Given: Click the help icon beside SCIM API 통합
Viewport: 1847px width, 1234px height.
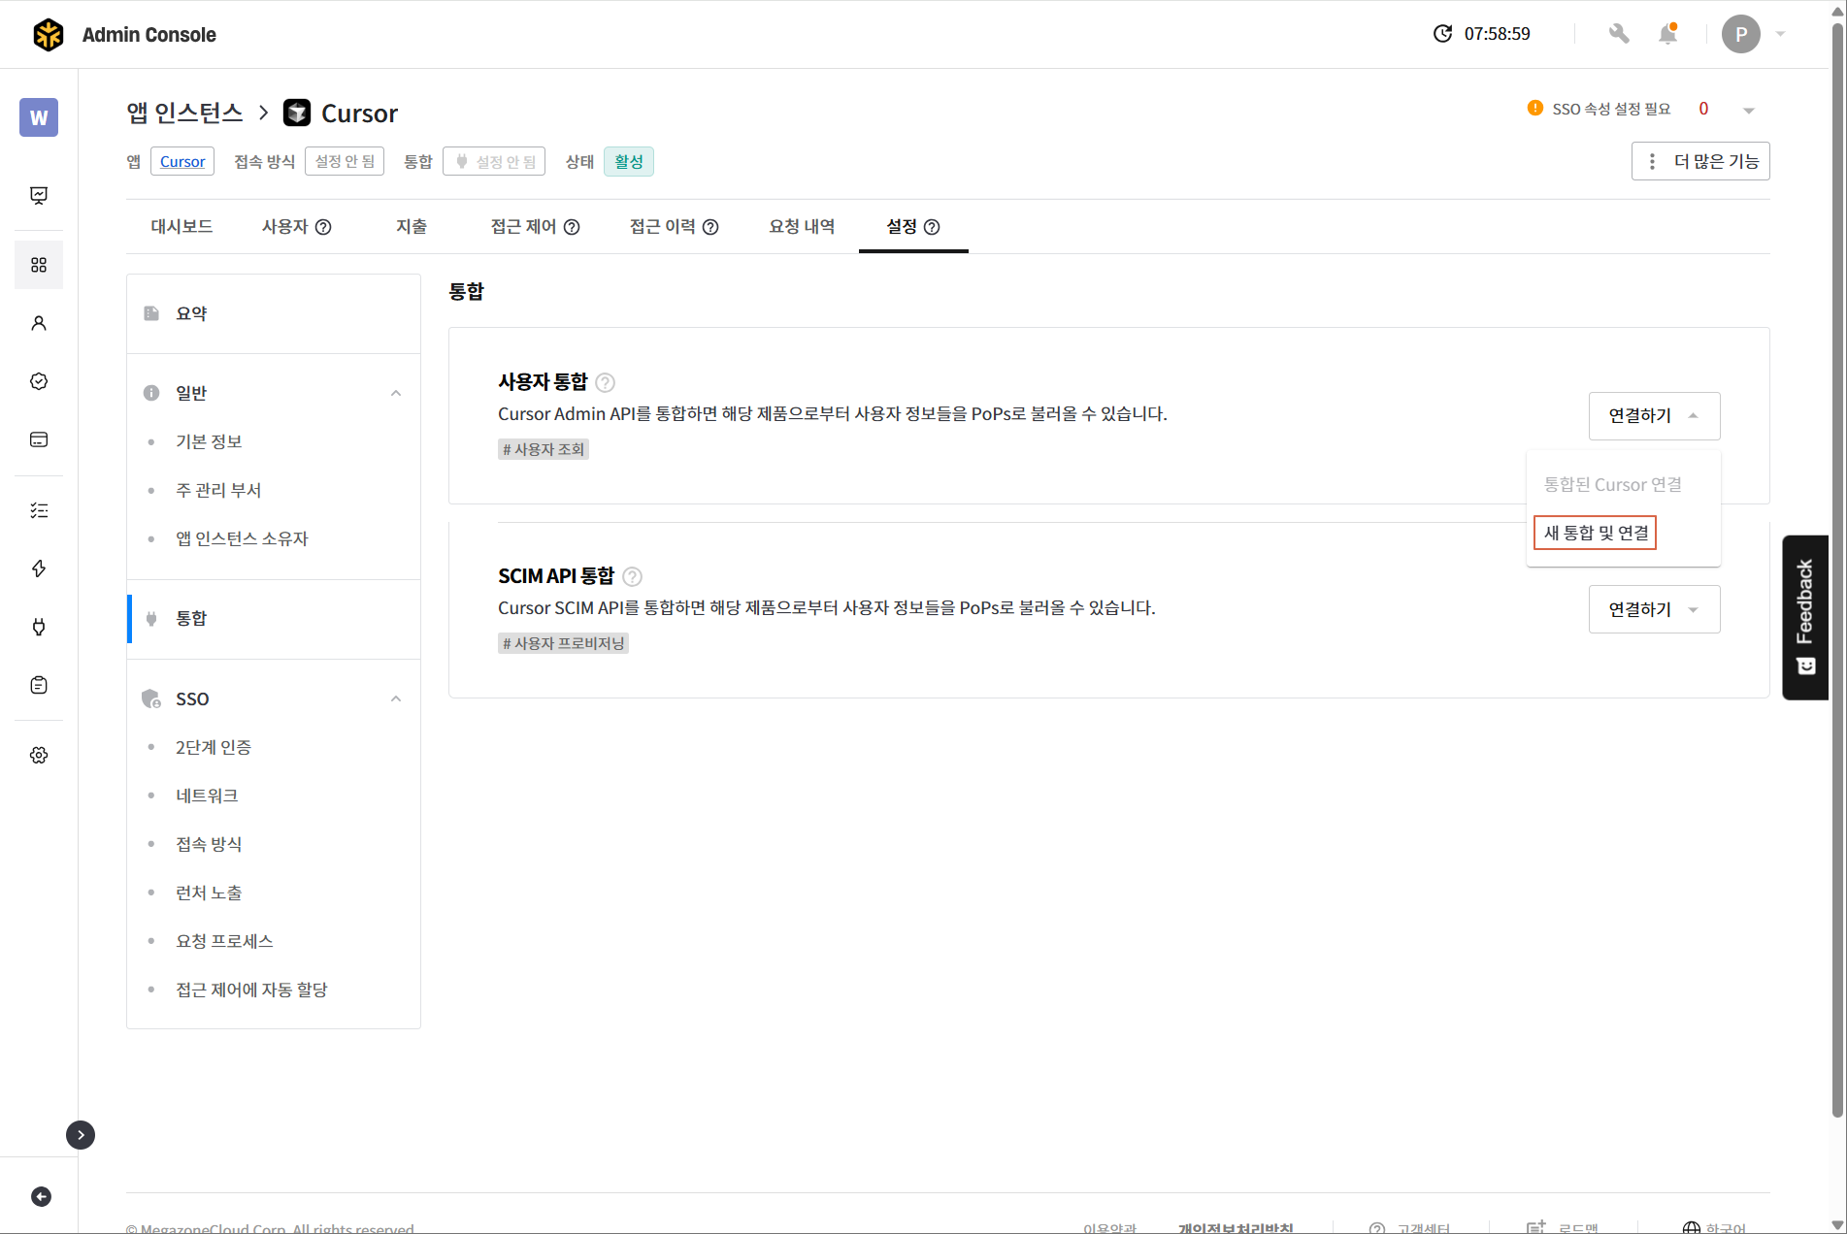Looking at the screenshot, I should point(632,576).
